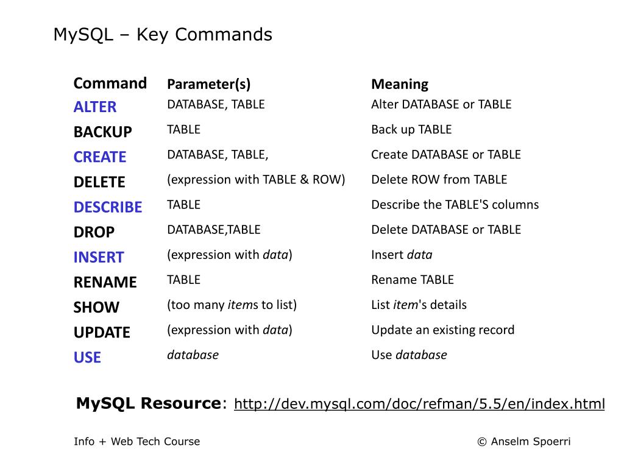Viewport: 624px width, 468px height.
Task: Click 'Update an existing record' meaning
Action: [x=442, y=330]
